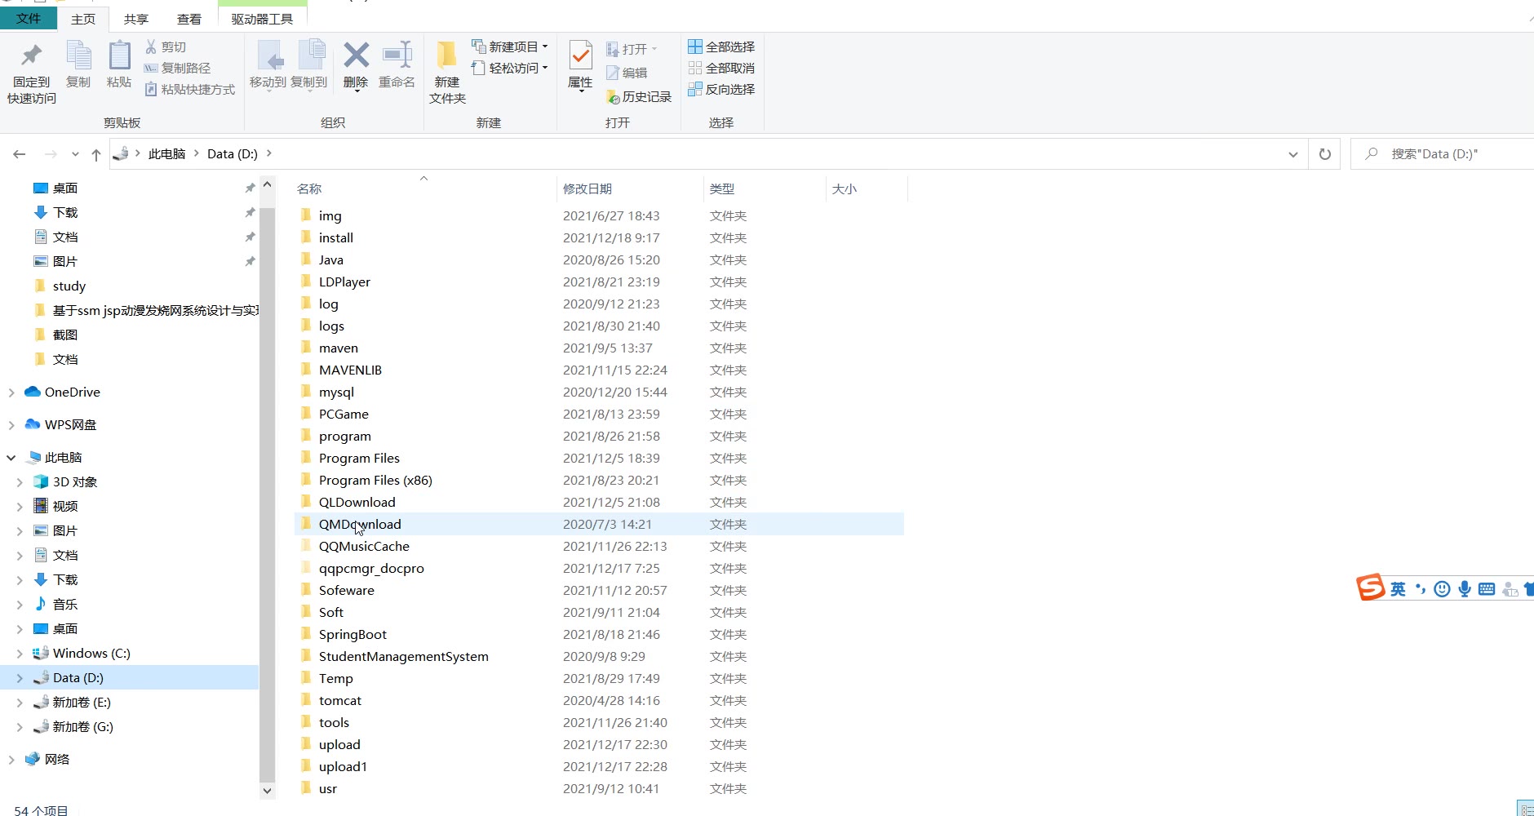Click Data (D:) breadcrumb segment
The height and width of the screenshot is (816, 1534).
tap(233, 154)
